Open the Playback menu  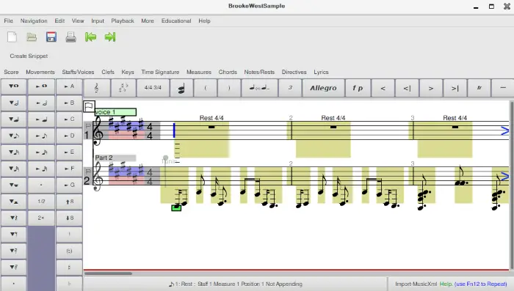click(123, 21)
